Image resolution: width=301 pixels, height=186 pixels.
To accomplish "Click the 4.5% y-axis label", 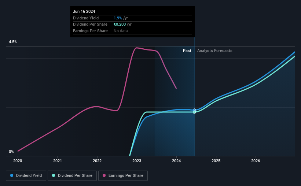I will coord(13,42).
